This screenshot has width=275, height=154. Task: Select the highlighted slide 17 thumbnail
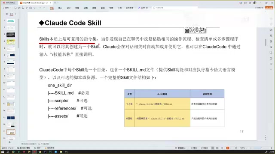click(x=11, y=132)
